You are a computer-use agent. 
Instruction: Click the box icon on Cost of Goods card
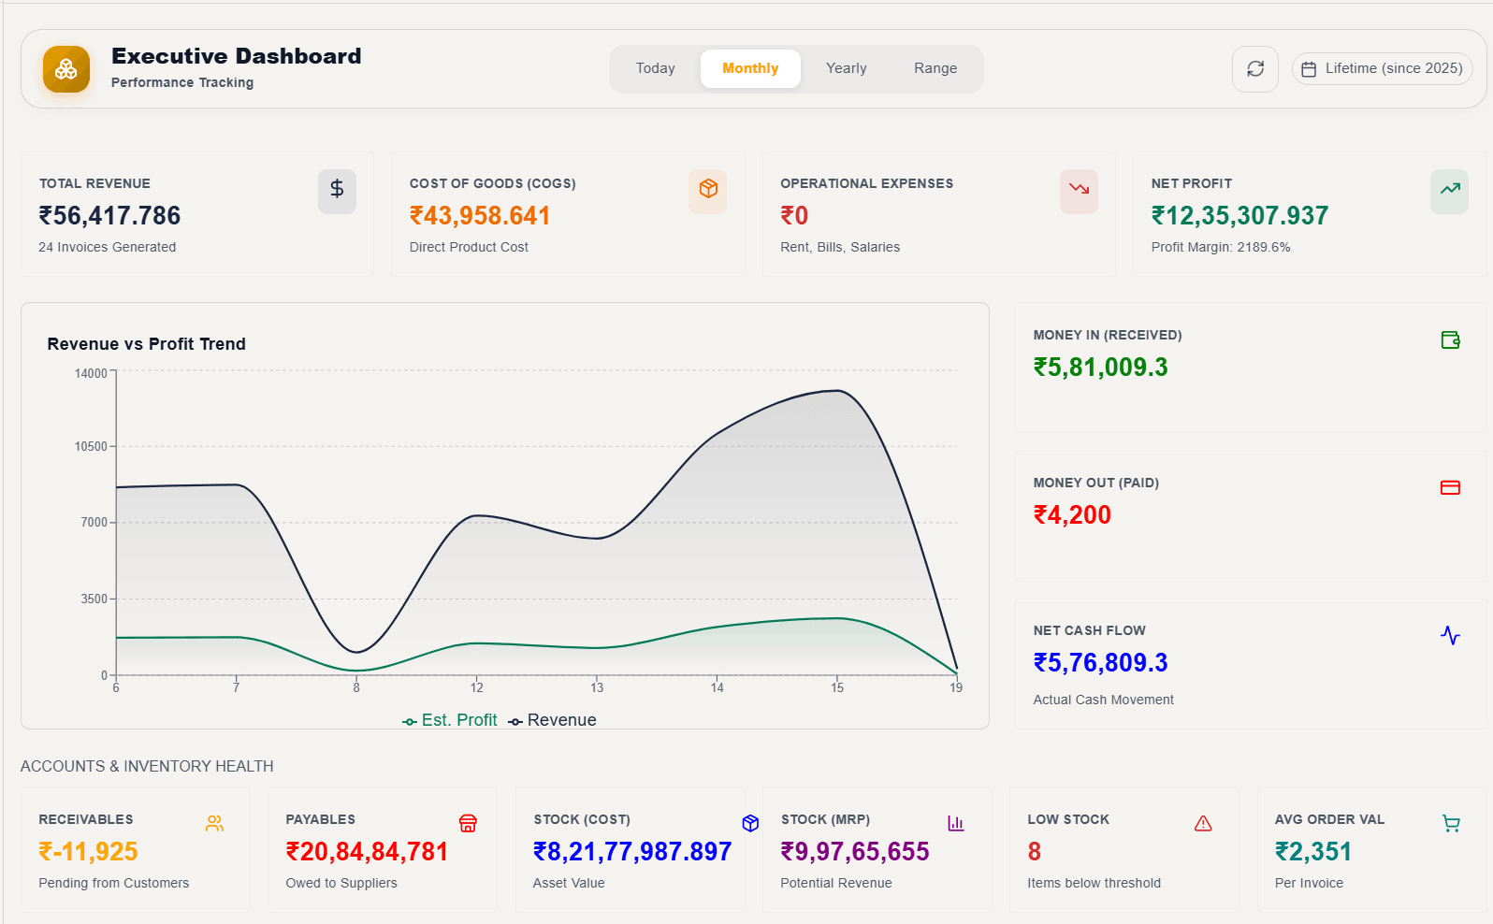click(x=708, y=191)
